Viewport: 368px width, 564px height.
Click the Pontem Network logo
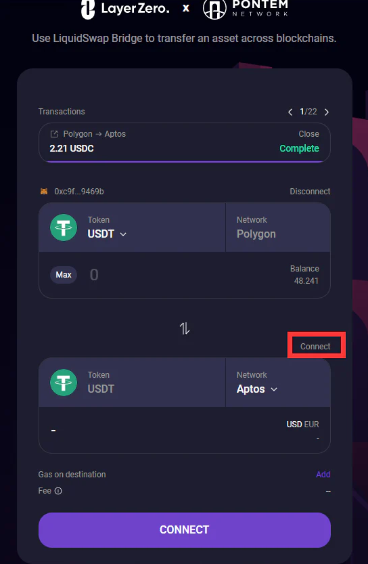[x=246, y=9]
